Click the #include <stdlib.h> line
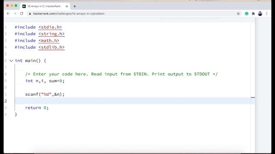This screenshot has width=275, height=154. click(x=40, y=47)
